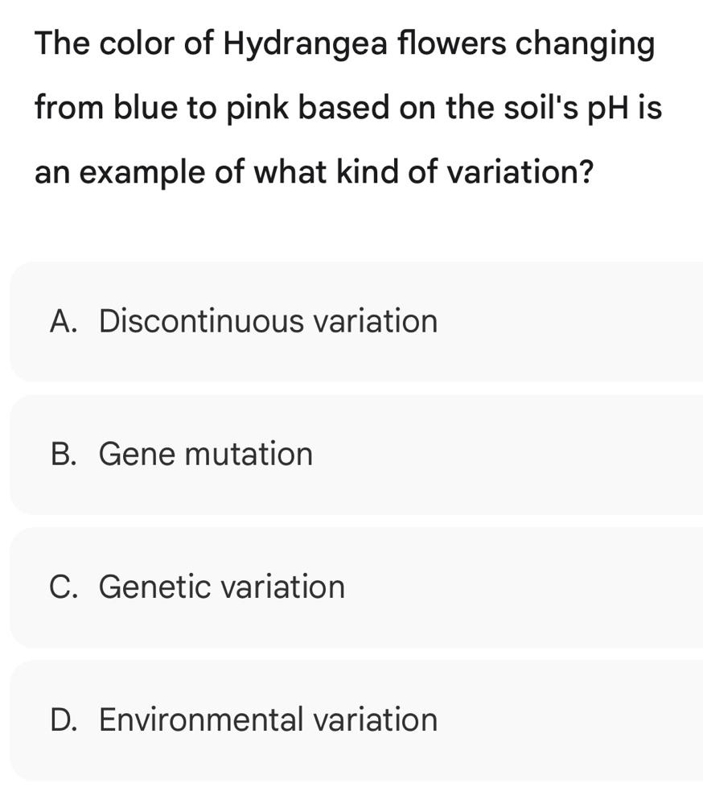Select answer A, Discontinuous variation
The image size is (703, 812).
coord(354,322)
